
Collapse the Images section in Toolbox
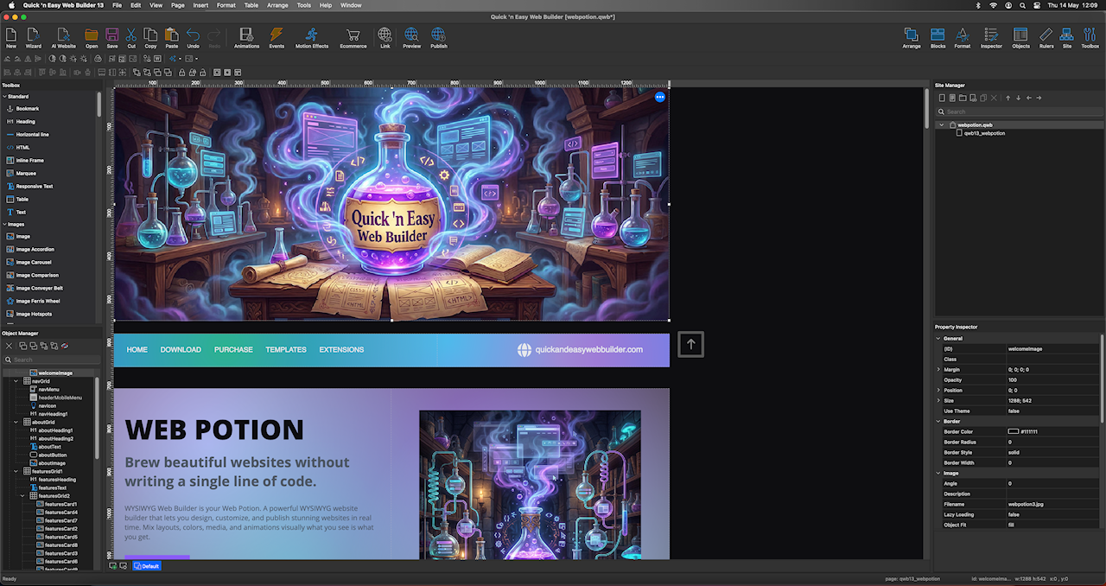(3, 224)
